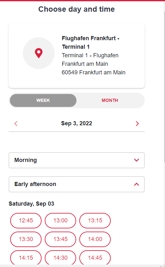
Task: Expand Morning section via chevron icon
Action: [x=136, y=160]
